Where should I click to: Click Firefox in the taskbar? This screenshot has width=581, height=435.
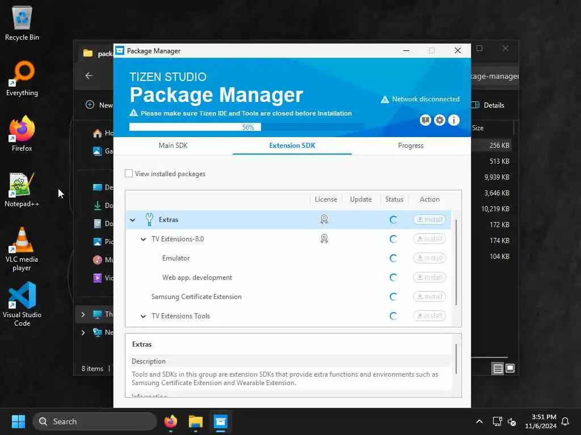click(x=170, y=421)
